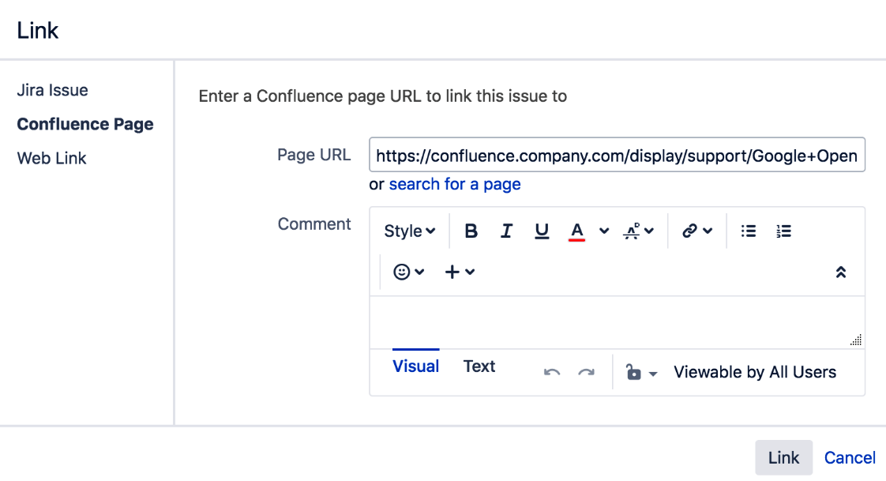The height and width of the screenshot is (481, 886).
Task: Open the more text formatting dropdown
Action: coord(639,231)
